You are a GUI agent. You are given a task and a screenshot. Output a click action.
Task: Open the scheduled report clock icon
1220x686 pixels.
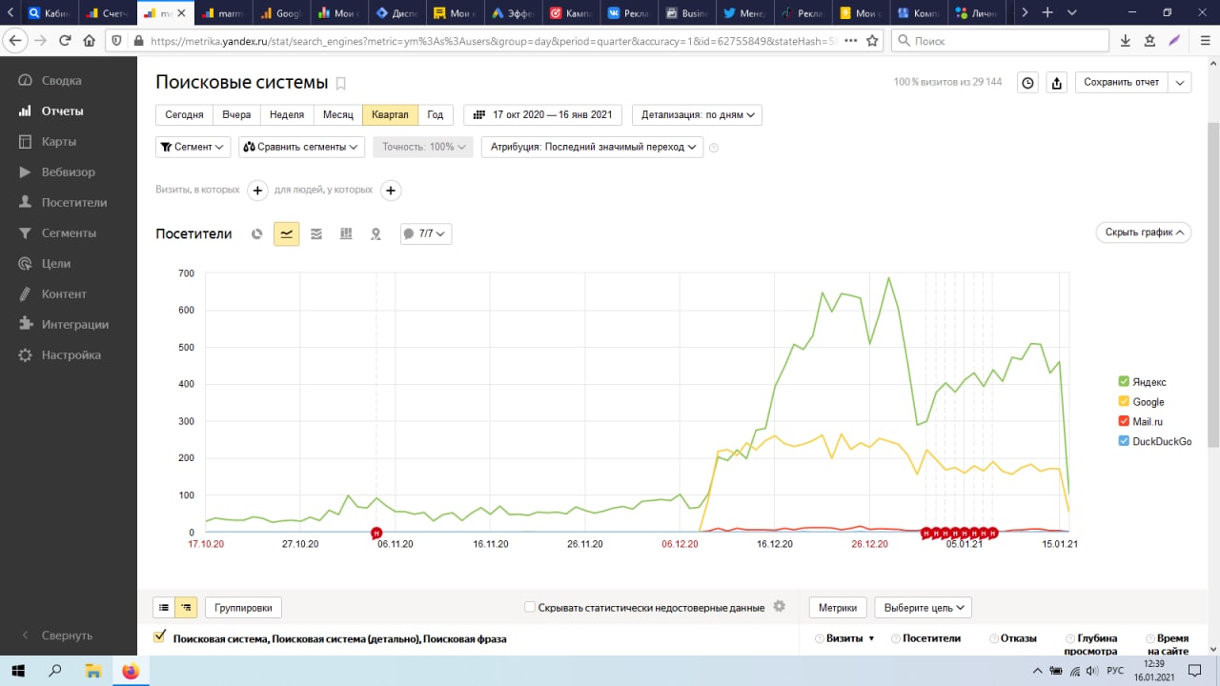click(x=1027, y=83)
